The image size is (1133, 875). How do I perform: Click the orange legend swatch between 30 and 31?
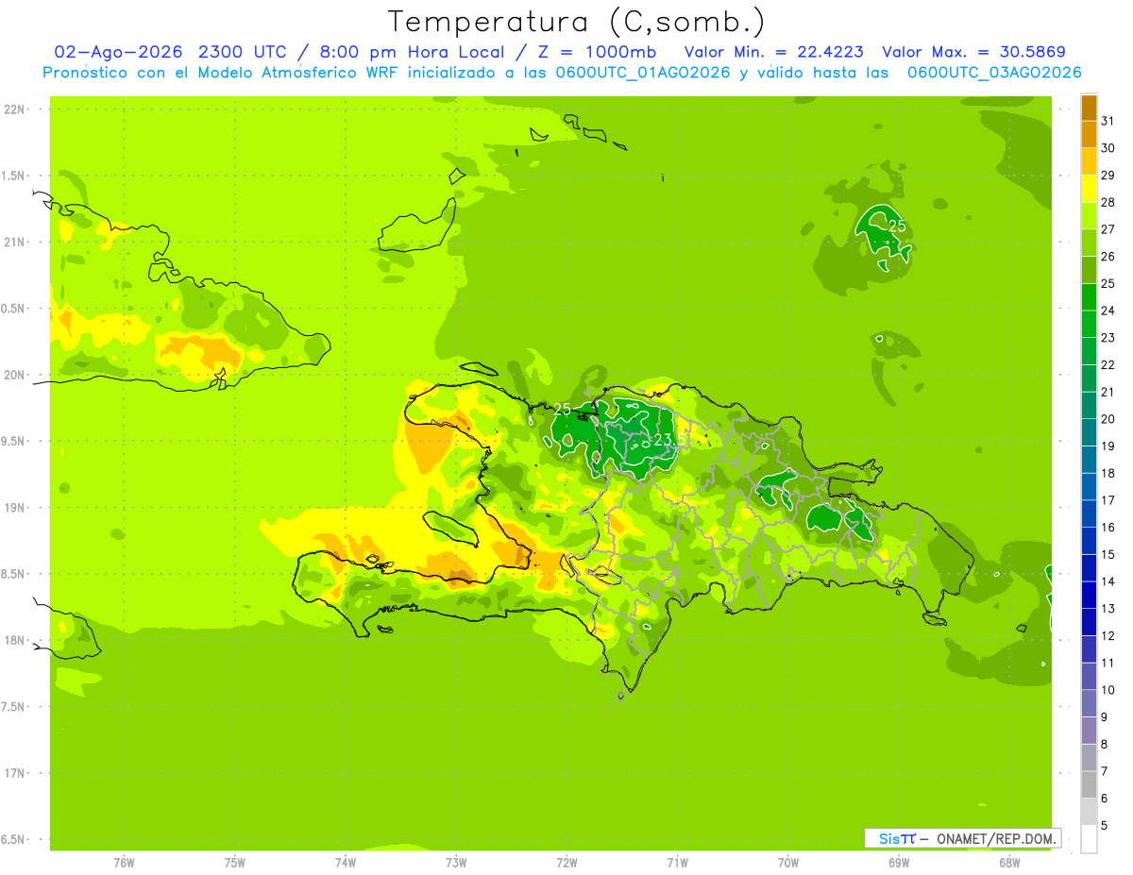(1089, 134)
